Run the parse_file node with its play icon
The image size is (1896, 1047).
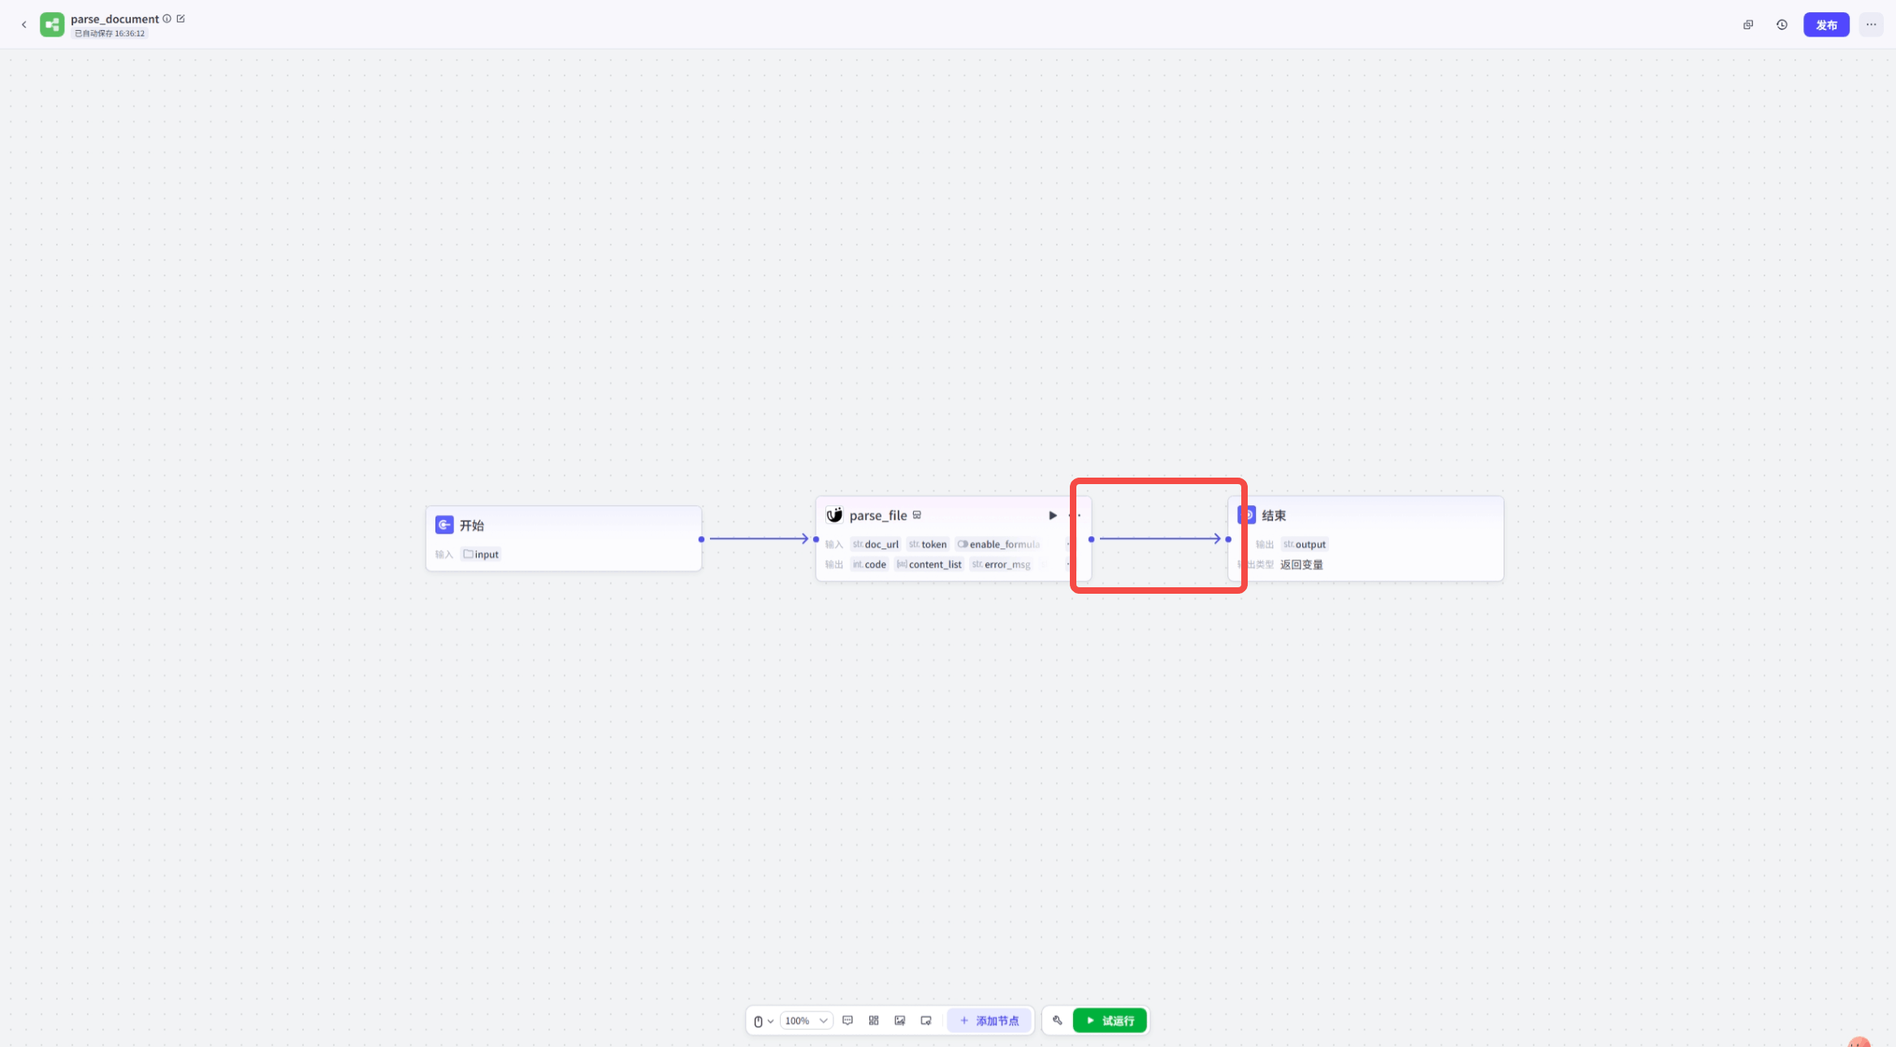pyautogui.click(x=1052, y=515)
